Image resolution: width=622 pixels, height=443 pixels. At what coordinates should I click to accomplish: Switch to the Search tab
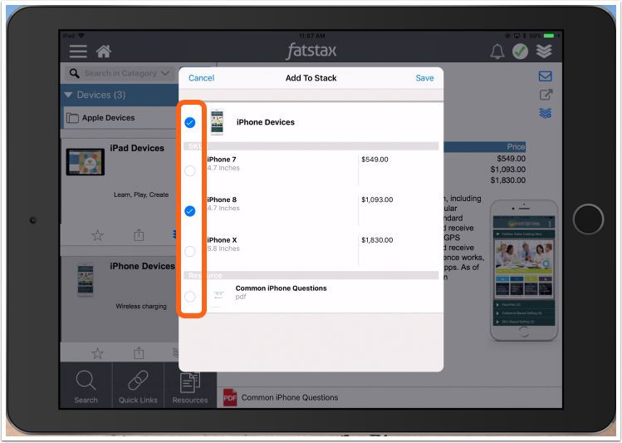(86, 386)
